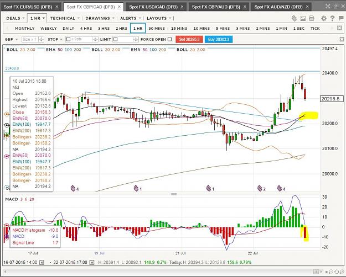Adjust the Size stepper arrows
346x277 pixels.
tap(42, 39)
